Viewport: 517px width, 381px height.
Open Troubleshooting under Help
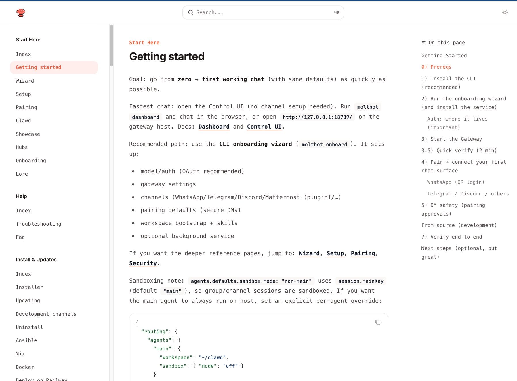tap(38, 224)
